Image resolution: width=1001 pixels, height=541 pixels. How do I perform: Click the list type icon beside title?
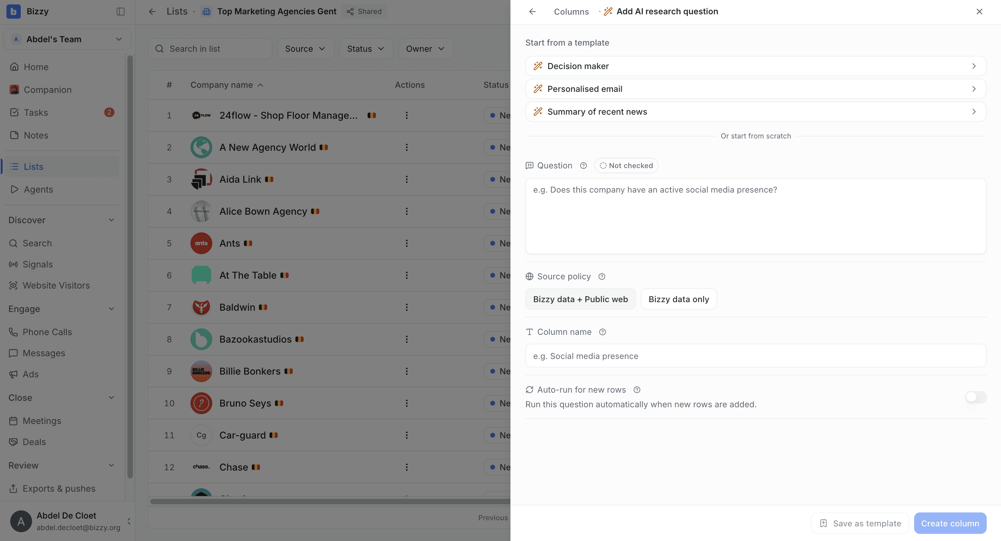pyautogui.click(x=206, y=12)
